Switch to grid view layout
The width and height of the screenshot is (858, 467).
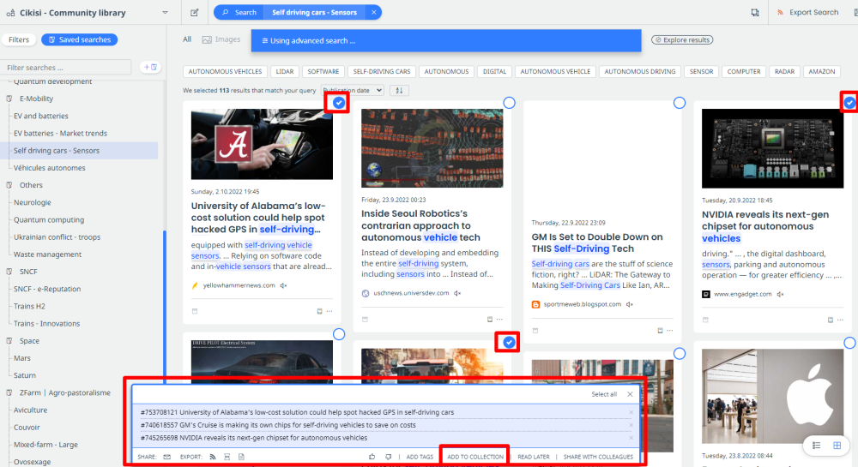[837, 446]
